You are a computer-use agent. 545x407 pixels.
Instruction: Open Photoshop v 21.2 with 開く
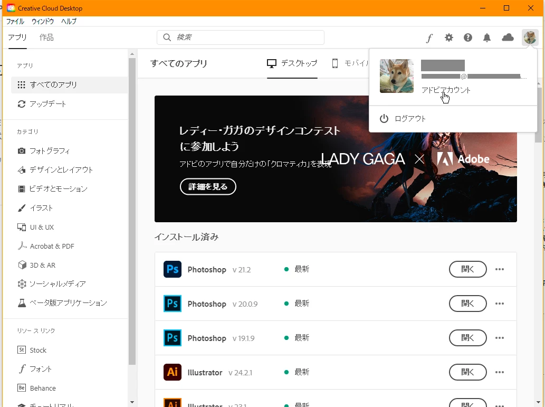pyautogui.click(x=467, y=269)
